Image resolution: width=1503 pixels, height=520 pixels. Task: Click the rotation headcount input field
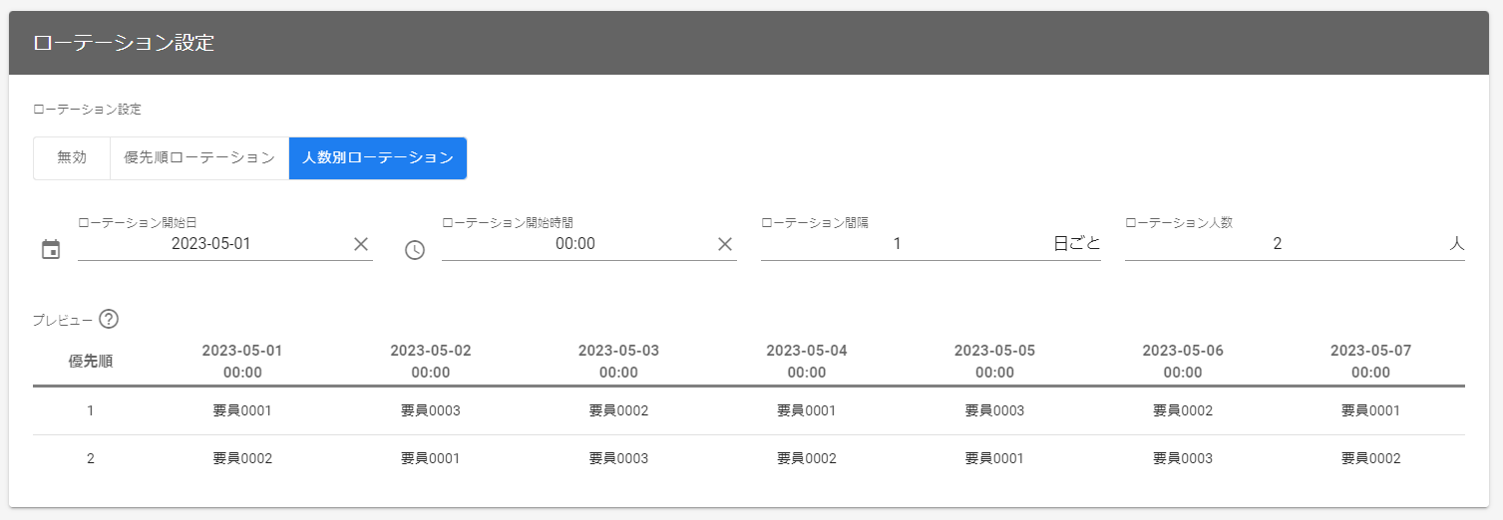click(1278, 244)
